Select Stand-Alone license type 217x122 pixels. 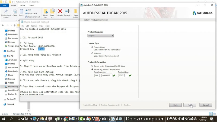click(x=92, y=47)
